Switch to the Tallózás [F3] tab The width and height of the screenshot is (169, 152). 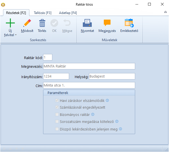(x=43, y=13)
